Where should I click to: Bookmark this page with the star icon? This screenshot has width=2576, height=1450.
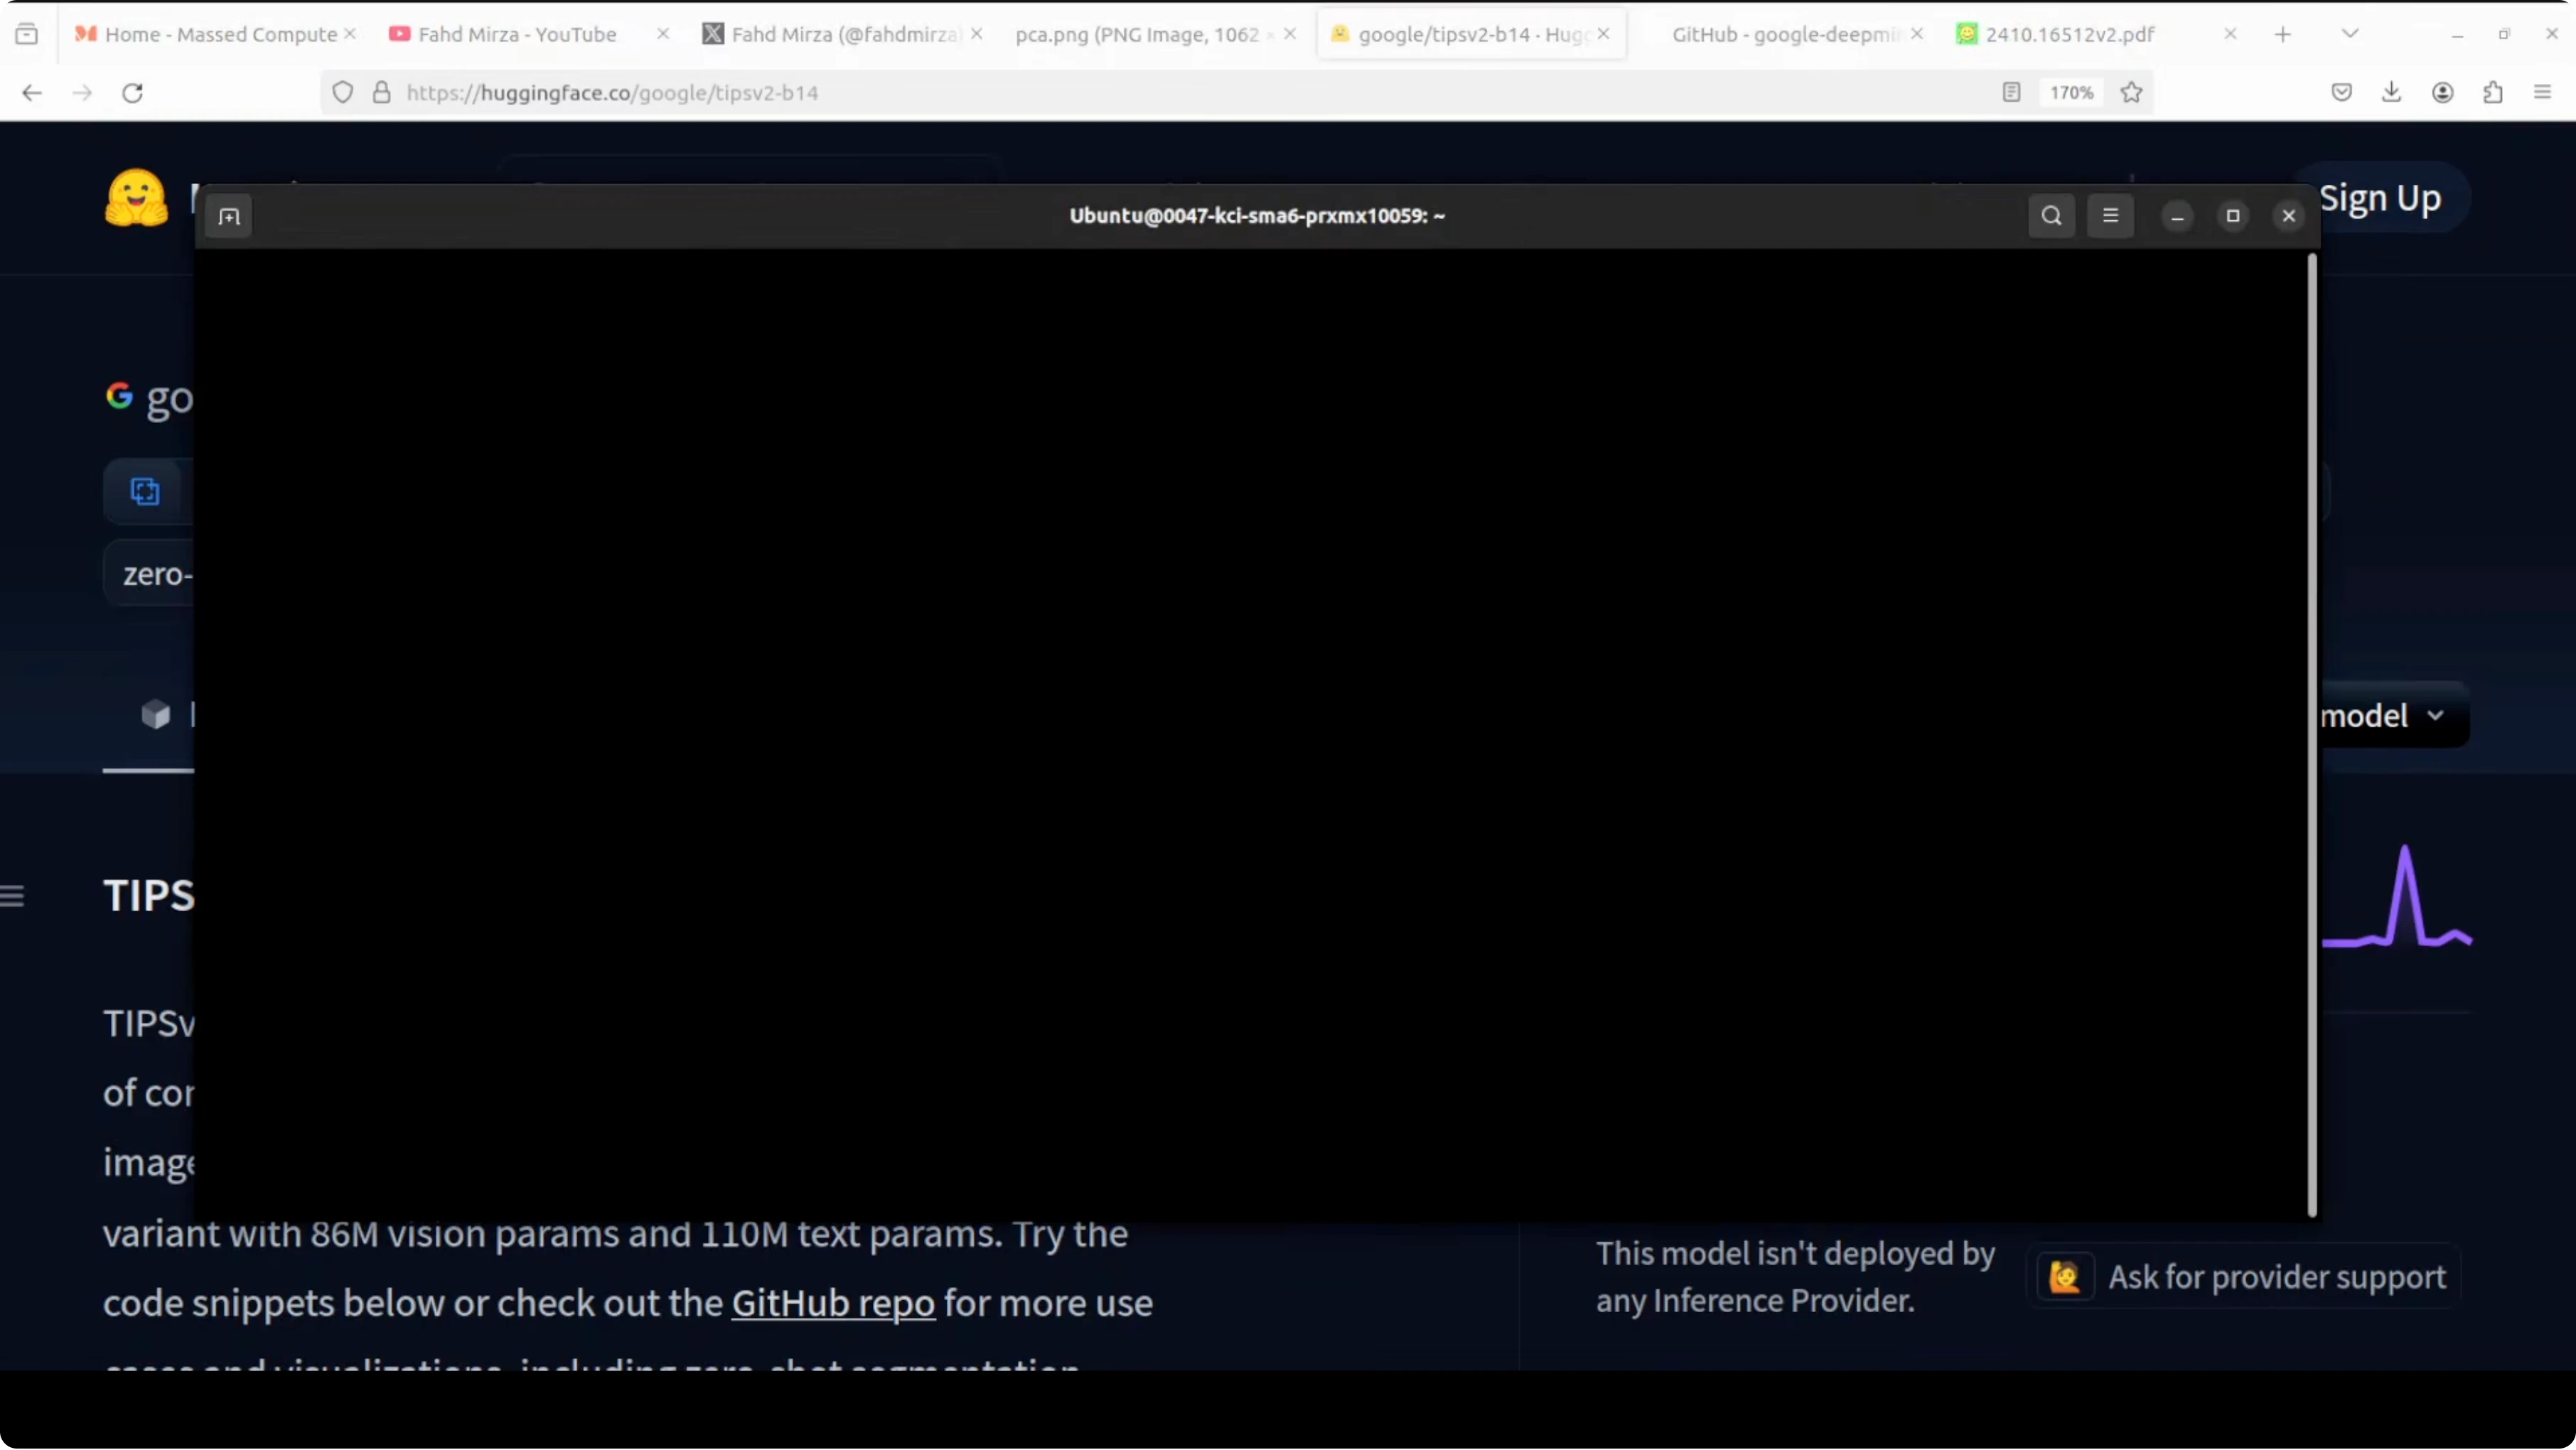(x=2131, y=93)
